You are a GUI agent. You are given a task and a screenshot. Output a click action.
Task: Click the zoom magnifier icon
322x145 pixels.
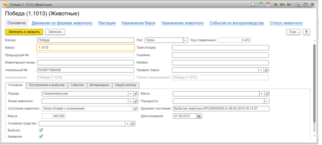pyautogui.click(x=298, y=5)
